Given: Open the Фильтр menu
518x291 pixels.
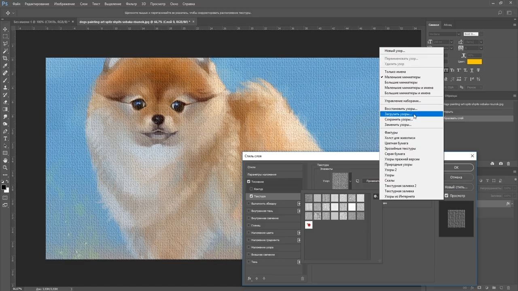Looking at the screenshot, I should pos(131,4).
